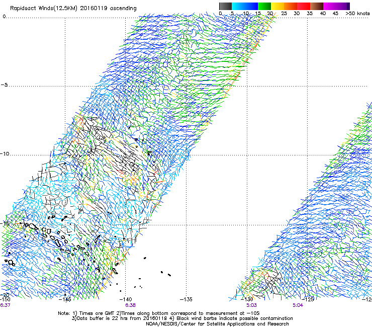The image size is (372, 327).
Task: Click the longitude label '-130' on bottom axis
Action: (x=247, y=299)
